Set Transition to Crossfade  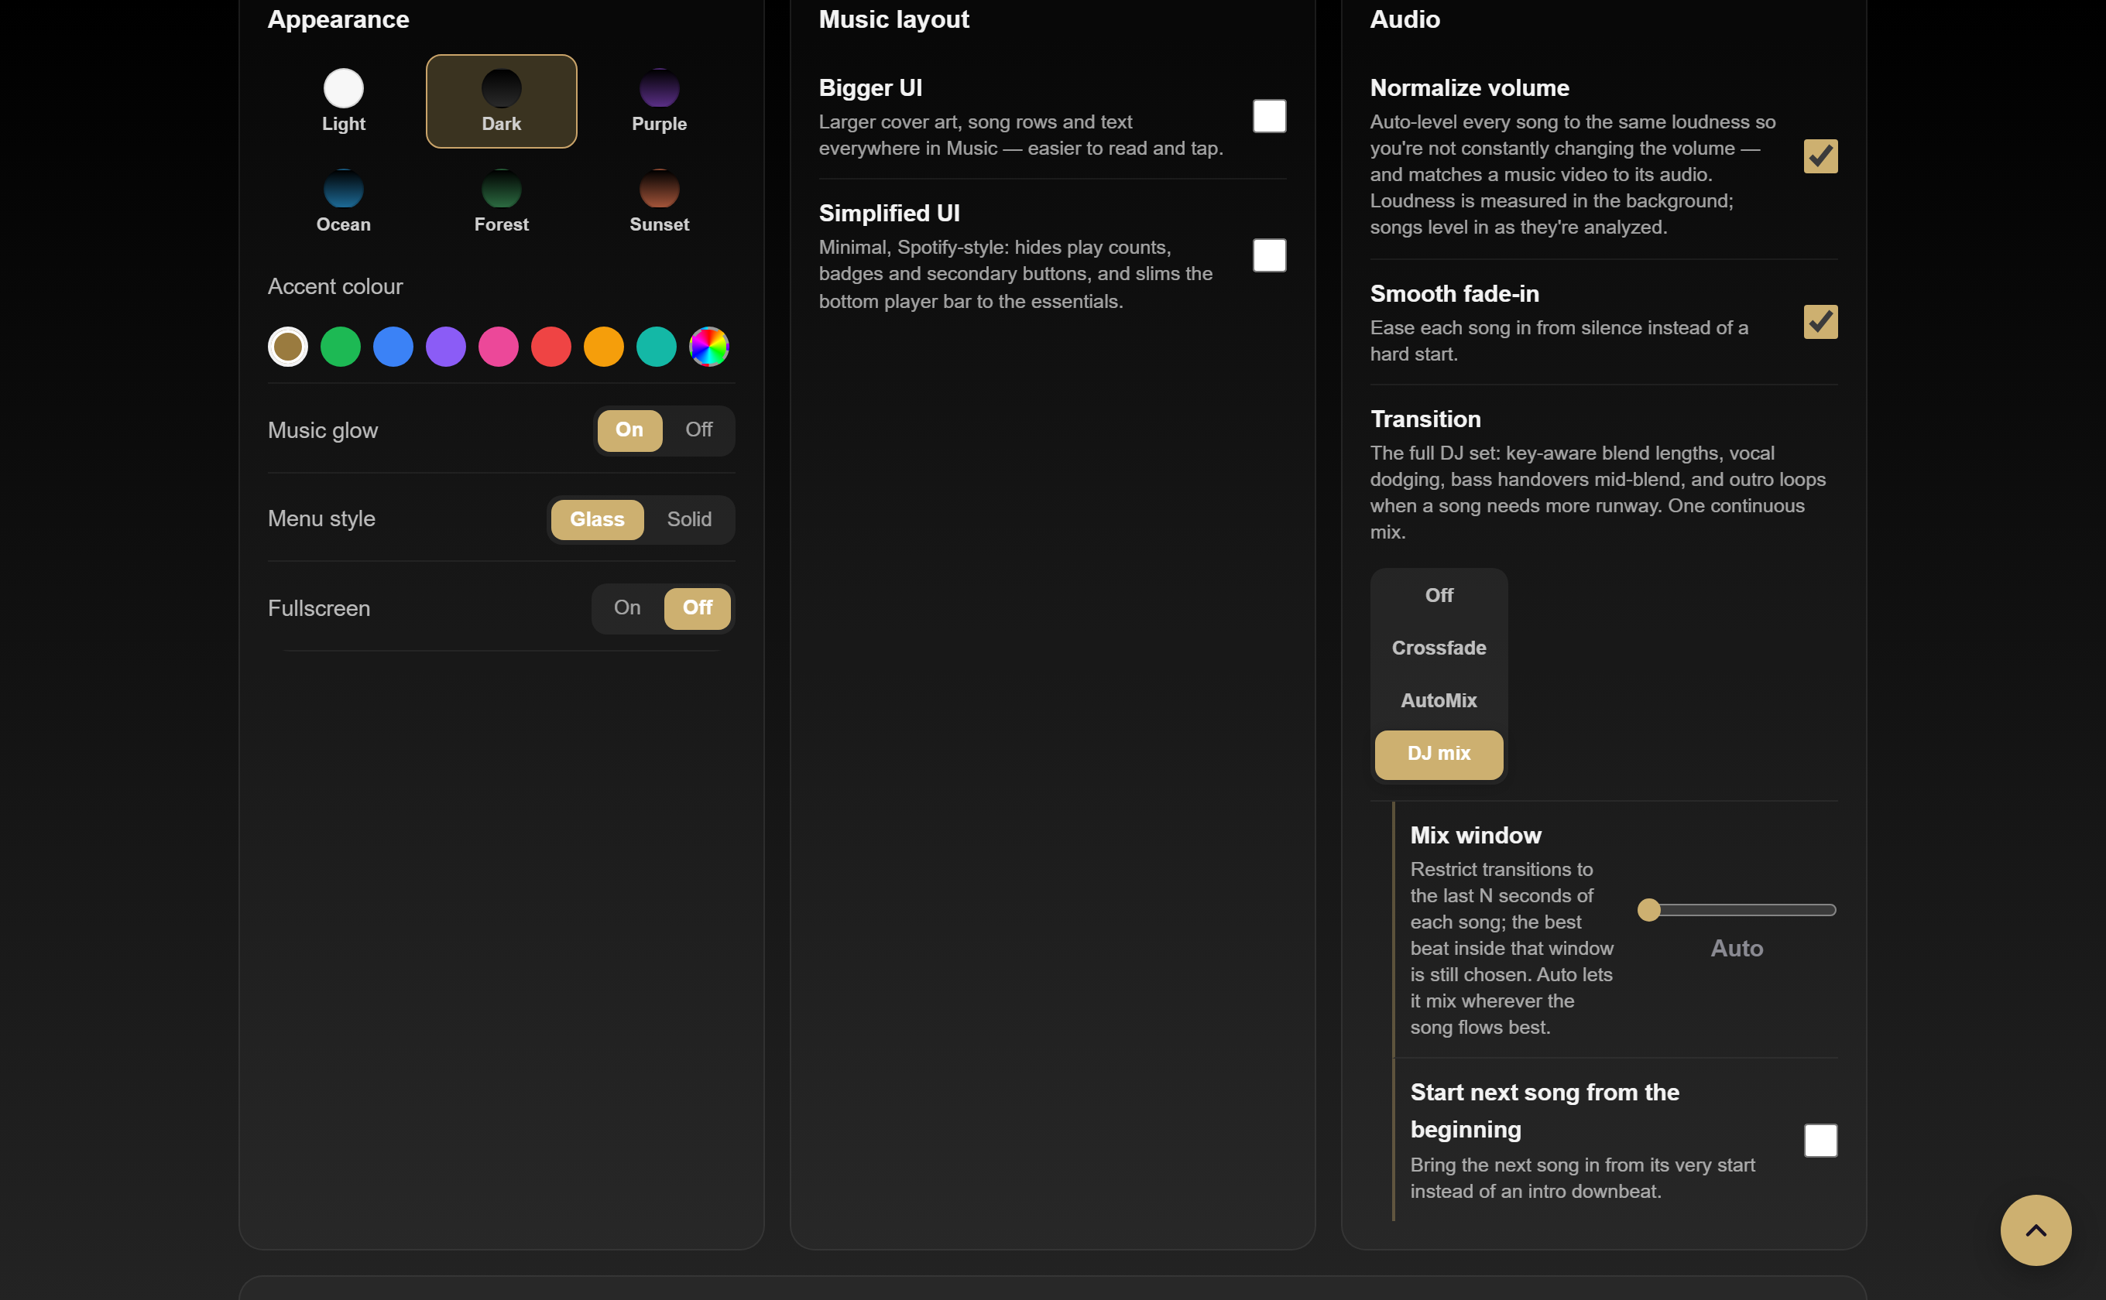point(1439,648)
